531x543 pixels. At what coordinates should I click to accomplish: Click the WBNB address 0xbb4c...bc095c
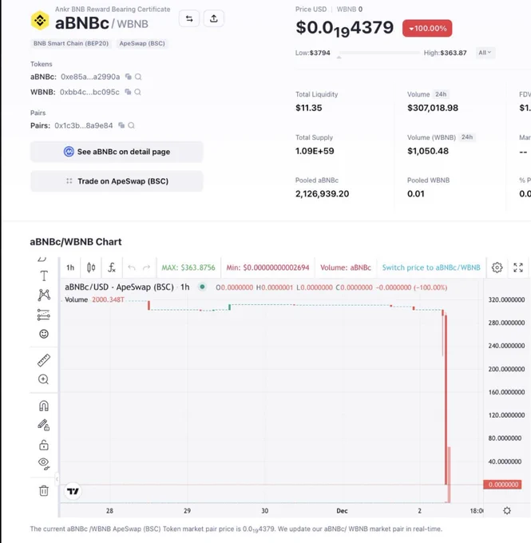[x=89, y=92]
